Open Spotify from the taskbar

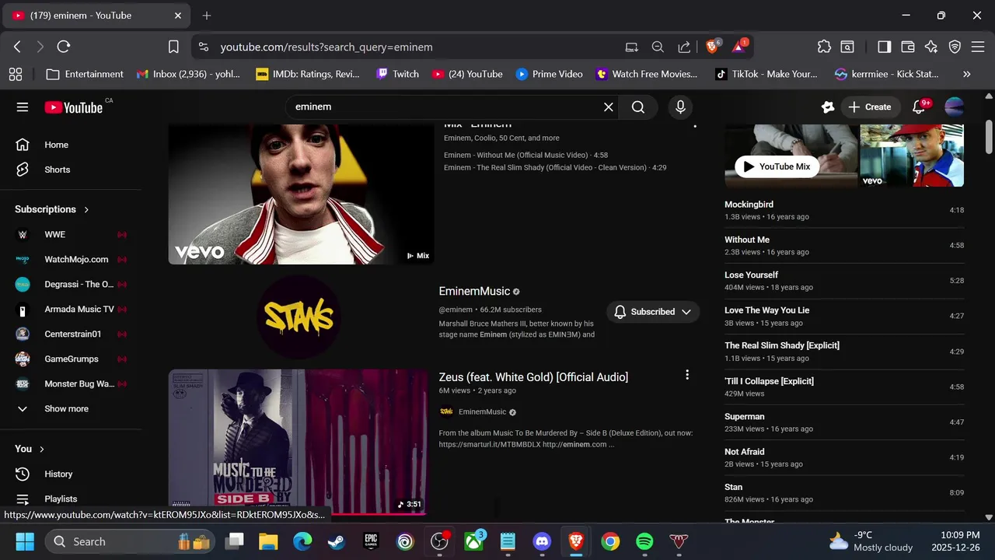tap(644, 541)
